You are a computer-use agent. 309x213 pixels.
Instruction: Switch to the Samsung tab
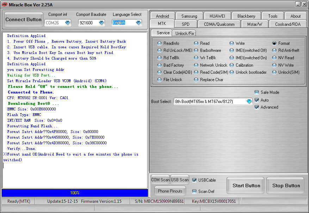189,16
